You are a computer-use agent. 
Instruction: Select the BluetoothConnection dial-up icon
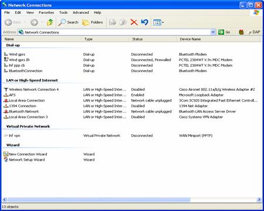click(x=6, y=70)
